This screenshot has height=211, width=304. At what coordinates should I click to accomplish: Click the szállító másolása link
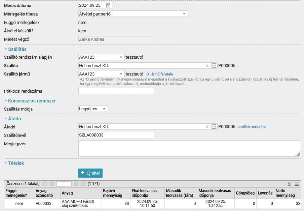(x=252, y=127)
